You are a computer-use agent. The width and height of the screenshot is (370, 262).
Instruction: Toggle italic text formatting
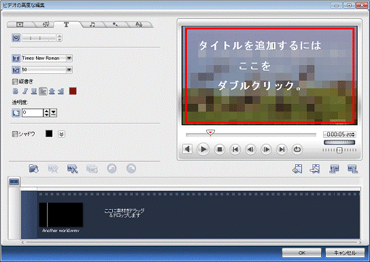tap(24, 91)
